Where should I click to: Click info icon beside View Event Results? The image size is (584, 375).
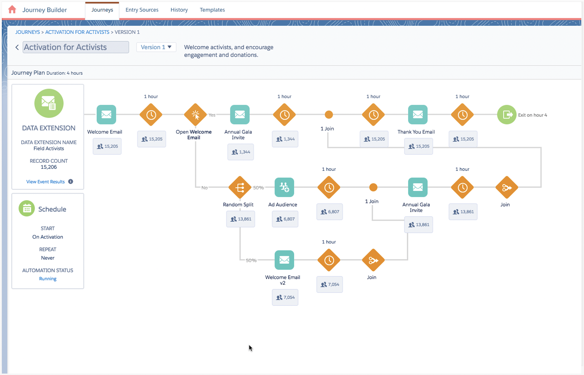pyautogui.click(x=70, y=182)
